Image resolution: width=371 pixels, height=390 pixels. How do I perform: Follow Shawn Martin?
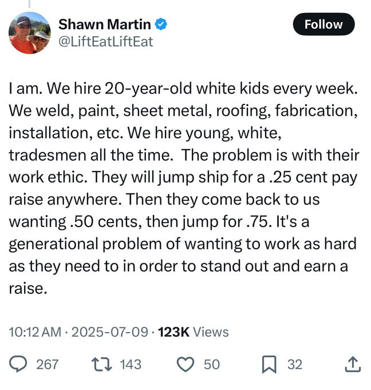pos(323,24)
